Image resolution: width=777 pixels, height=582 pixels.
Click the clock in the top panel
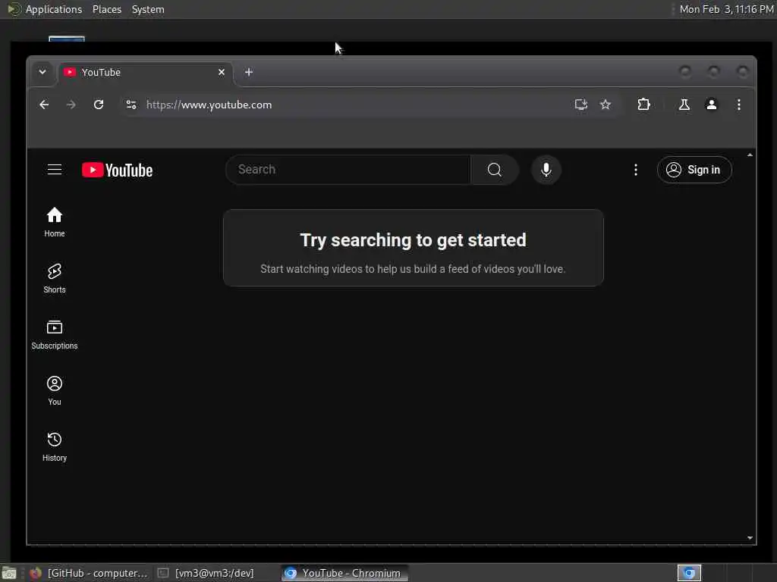726,9
